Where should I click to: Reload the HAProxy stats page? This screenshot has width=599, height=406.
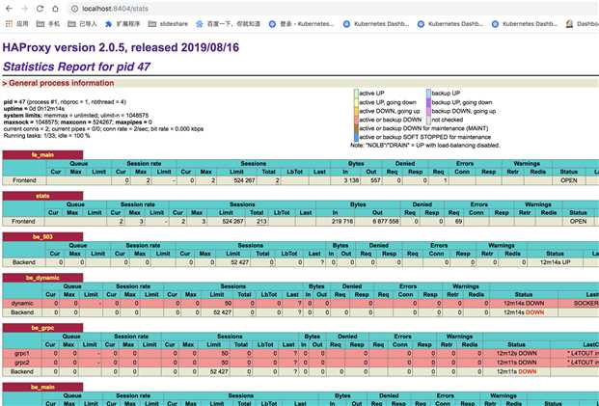[x=40, y=9]
